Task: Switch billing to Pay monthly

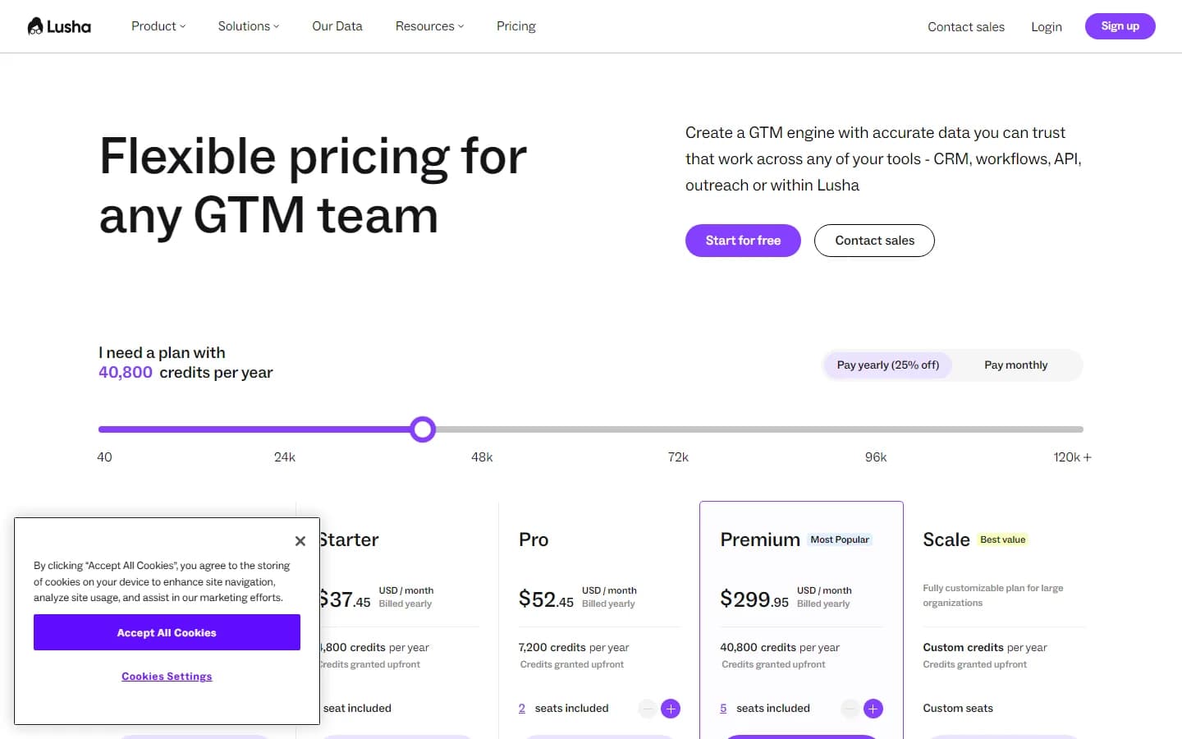Action: 1016,365
